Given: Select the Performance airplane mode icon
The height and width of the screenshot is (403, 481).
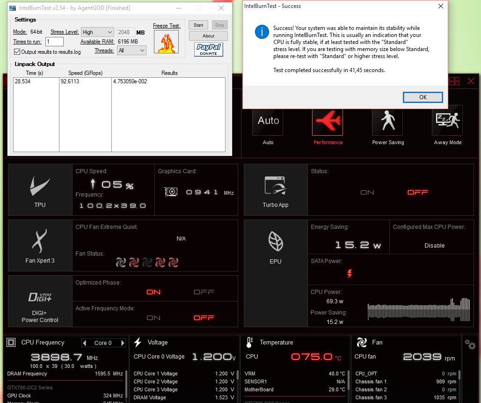Looking at the screenshot, I should coord(328,121).
